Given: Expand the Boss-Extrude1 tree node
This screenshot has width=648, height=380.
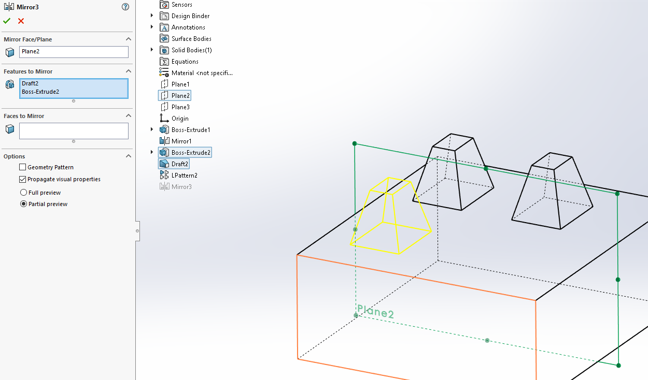Looking at the screenshot, I should (x=152, y=129).
